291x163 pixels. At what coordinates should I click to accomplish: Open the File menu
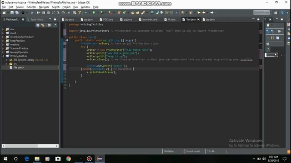pos(4,7)
